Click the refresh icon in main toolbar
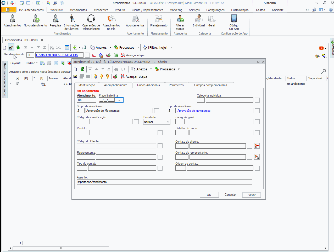The width and height of the screenshot is (334, 252). point(18,47)
